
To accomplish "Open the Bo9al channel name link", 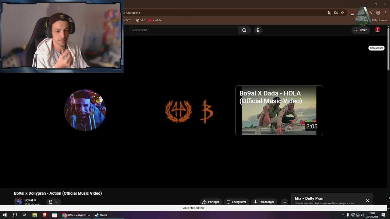I will point(29,200).
